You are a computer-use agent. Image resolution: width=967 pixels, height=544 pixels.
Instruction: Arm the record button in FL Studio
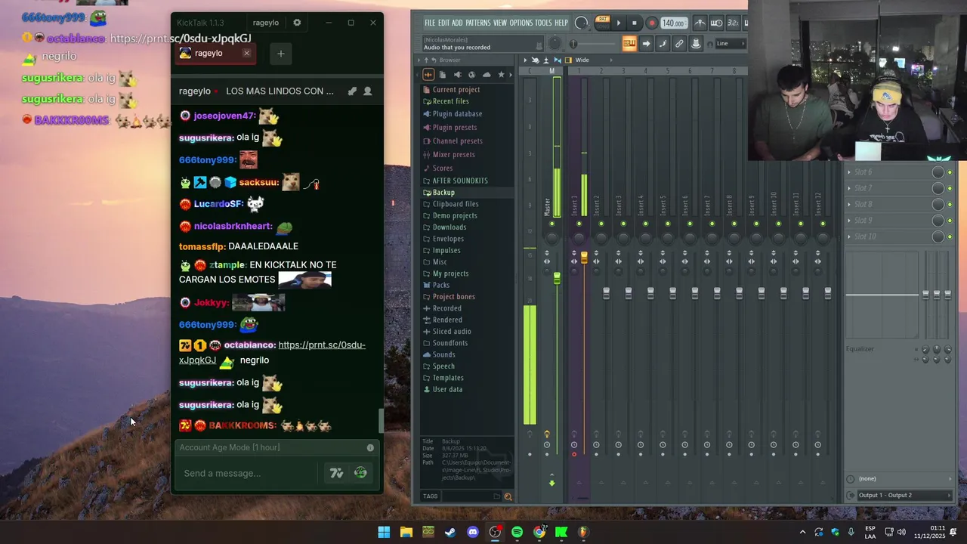pos(652,23)
